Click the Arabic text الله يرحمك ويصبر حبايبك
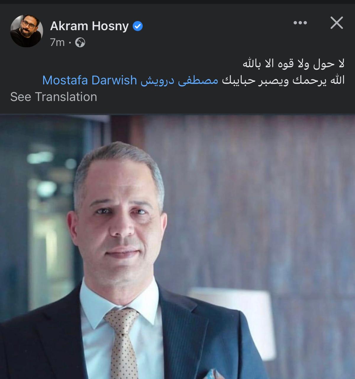The height and width of the screenshot is (379, 355). (283, 80)
